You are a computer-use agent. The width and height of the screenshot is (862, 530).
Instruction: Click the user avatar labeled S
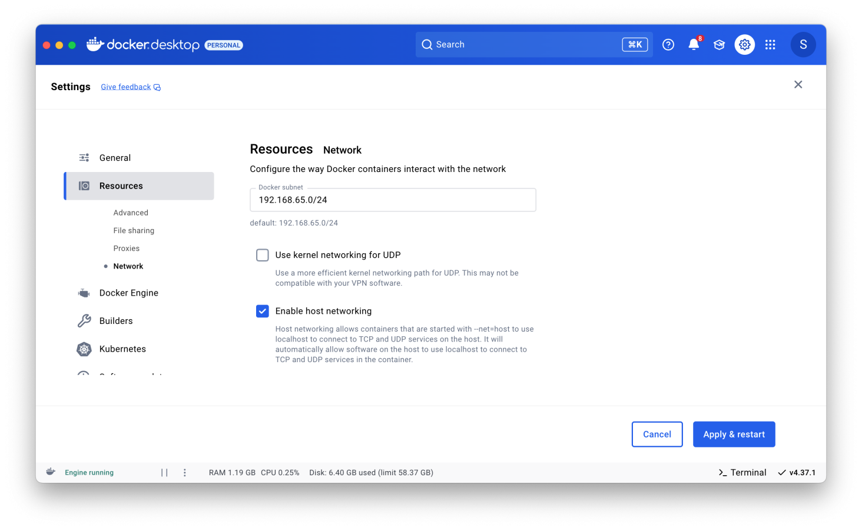pyautogui.click(x=803, y=45)
